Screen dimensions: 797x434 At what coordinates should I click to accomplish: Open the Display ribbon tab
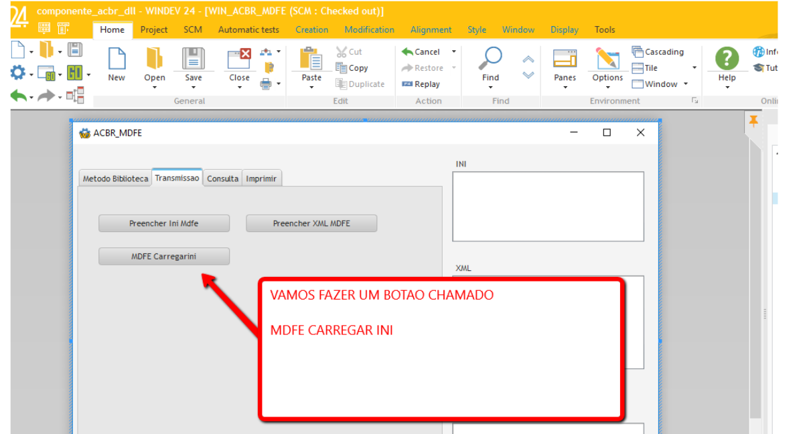(x=564, y=29)
